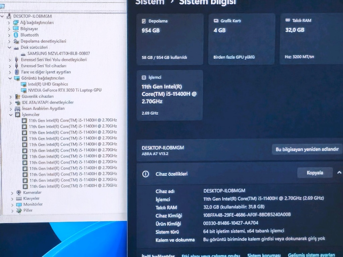
Task: Open the Depolama 954 GB card
Action: pyautogui.click(x=170, y=39)
